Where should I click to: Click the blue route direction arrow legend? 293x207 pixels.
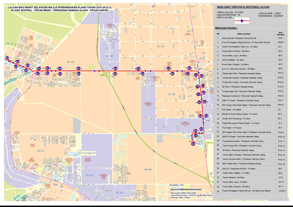(x=242, y=21)
